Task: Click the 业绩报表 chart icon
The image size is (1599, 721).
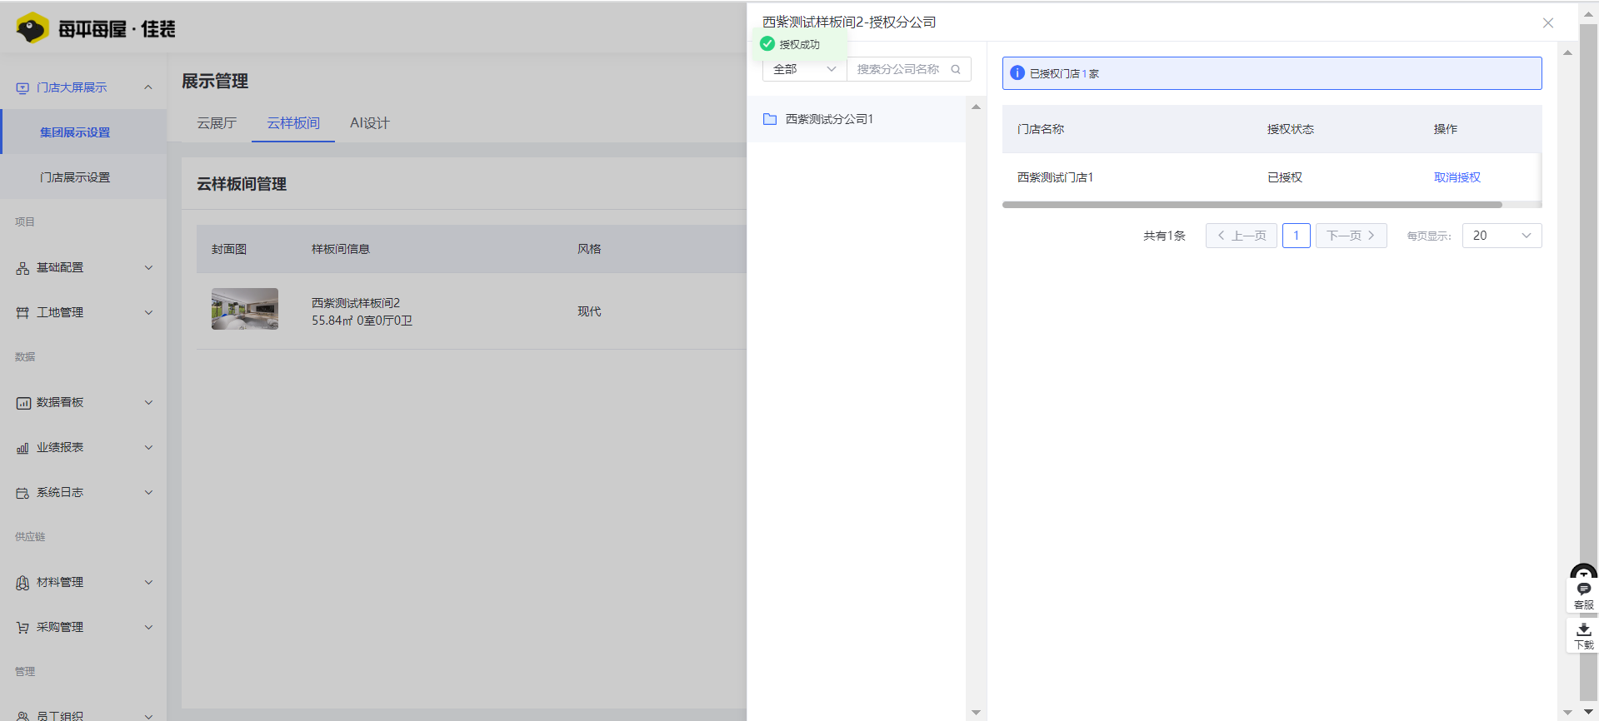Action: tap(22, 448)
